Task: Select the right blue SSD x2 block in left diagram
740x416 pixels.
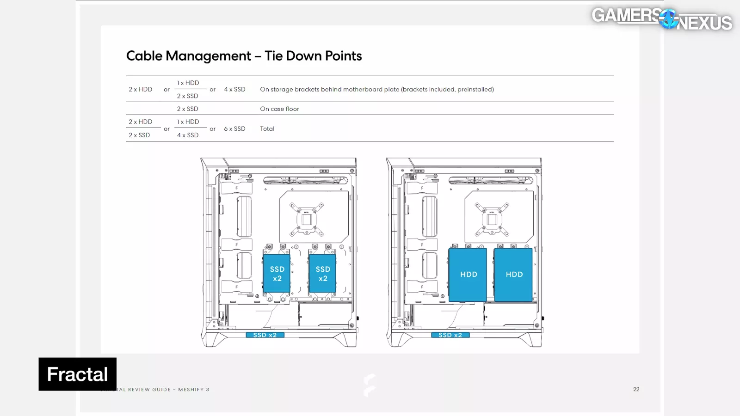Action: coord(322,274)
